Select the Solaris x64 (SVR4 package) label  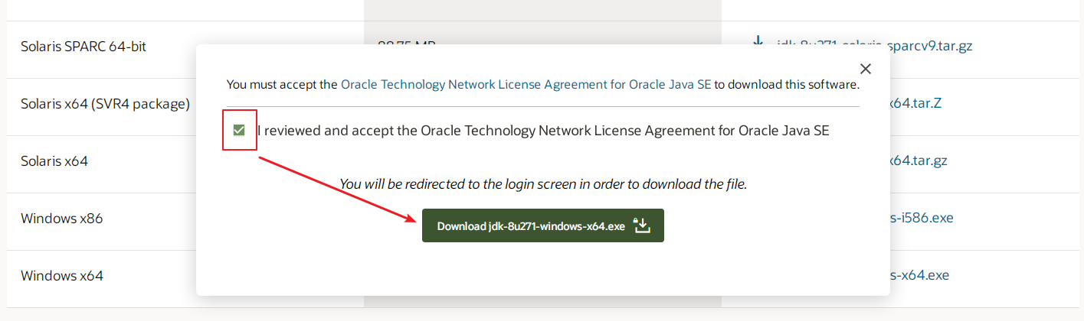105,104
